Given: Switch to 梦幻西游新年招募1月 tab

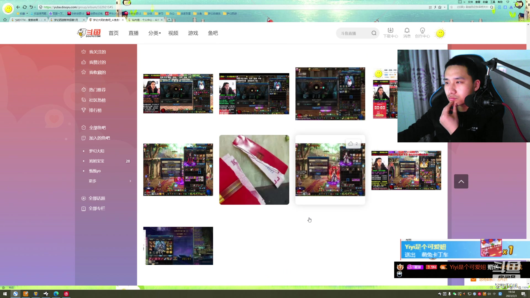Looking at the screenshot, I should [67, 20].
